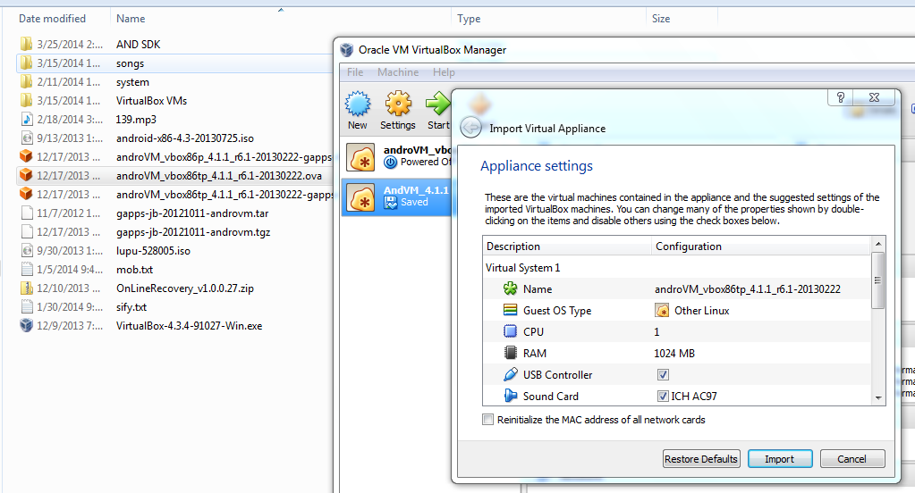Enable Reinitialize the MAC address checkbox
The image size is (915, 493).
click(x=487, y=420)
